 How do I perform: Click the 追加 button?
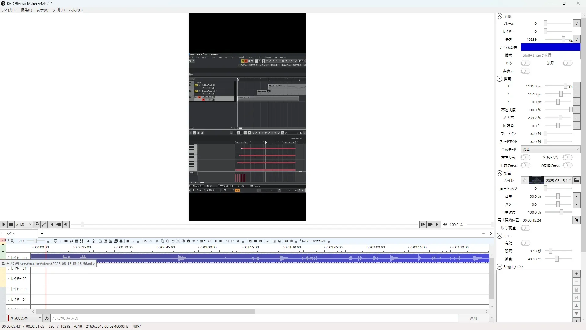click(473, 318)
